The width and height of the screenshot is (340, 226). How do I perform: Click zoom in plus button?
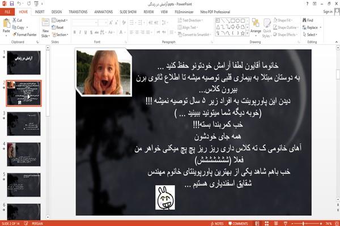click(321, 224)
